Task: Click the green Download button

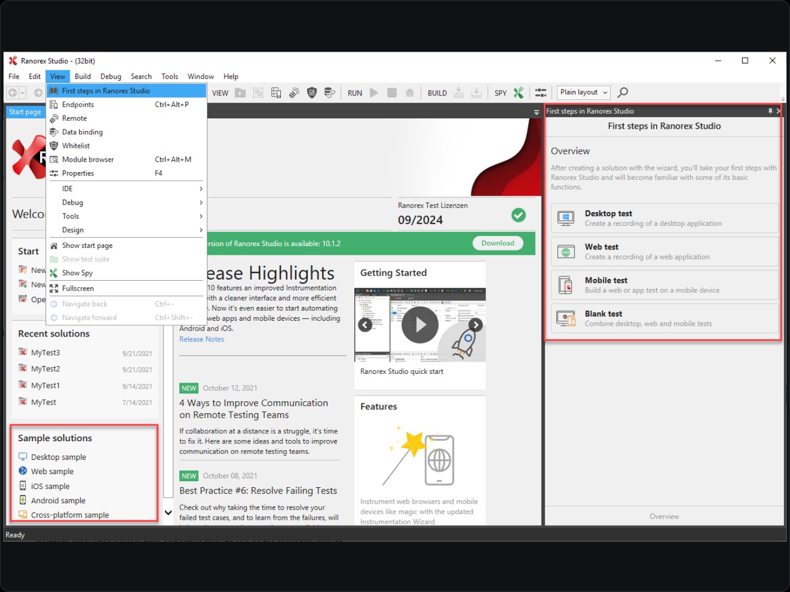Action: pyautogui.click(x=498, y=243)
